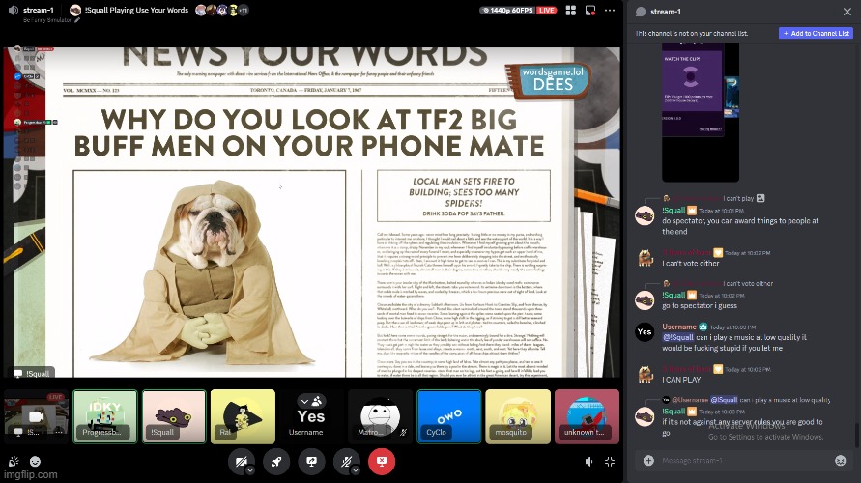This screenshot has height=483, width=861.
Task: Select the live stream preview tile
Action: tap(37, 416)
